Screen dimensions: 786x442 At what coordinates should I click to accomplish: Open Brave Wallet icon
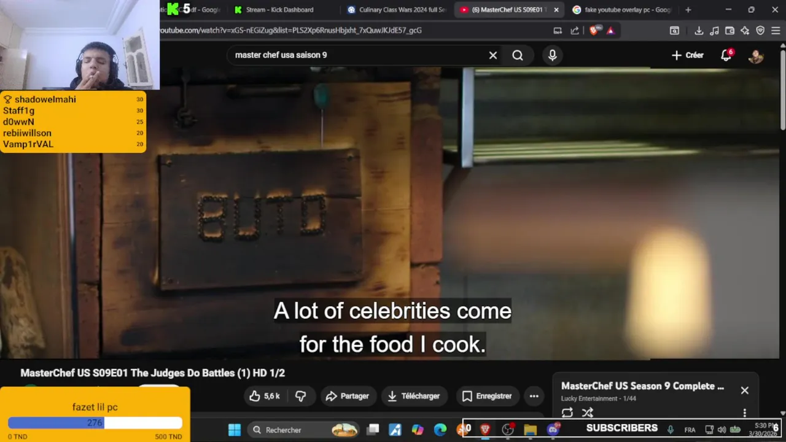pos(730,30)
